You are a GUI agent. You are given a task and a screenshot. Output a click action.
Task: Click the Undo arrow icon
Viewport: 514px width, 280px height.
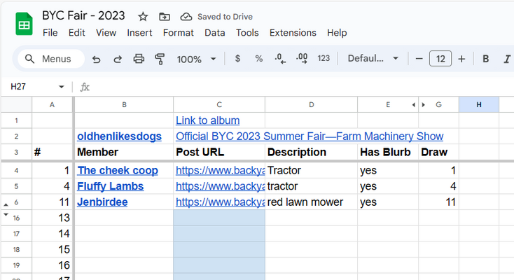(x=96, y=59)
